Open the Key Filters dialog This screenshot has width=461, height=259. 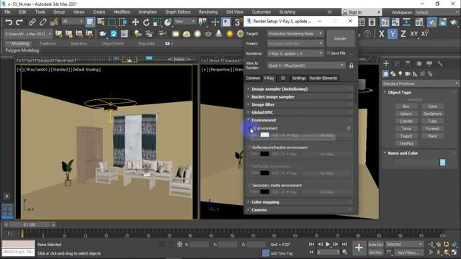pos(408,253)
